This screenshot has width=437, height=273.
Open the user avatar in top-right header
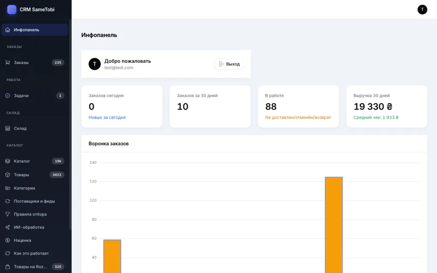tap(422, 9)
